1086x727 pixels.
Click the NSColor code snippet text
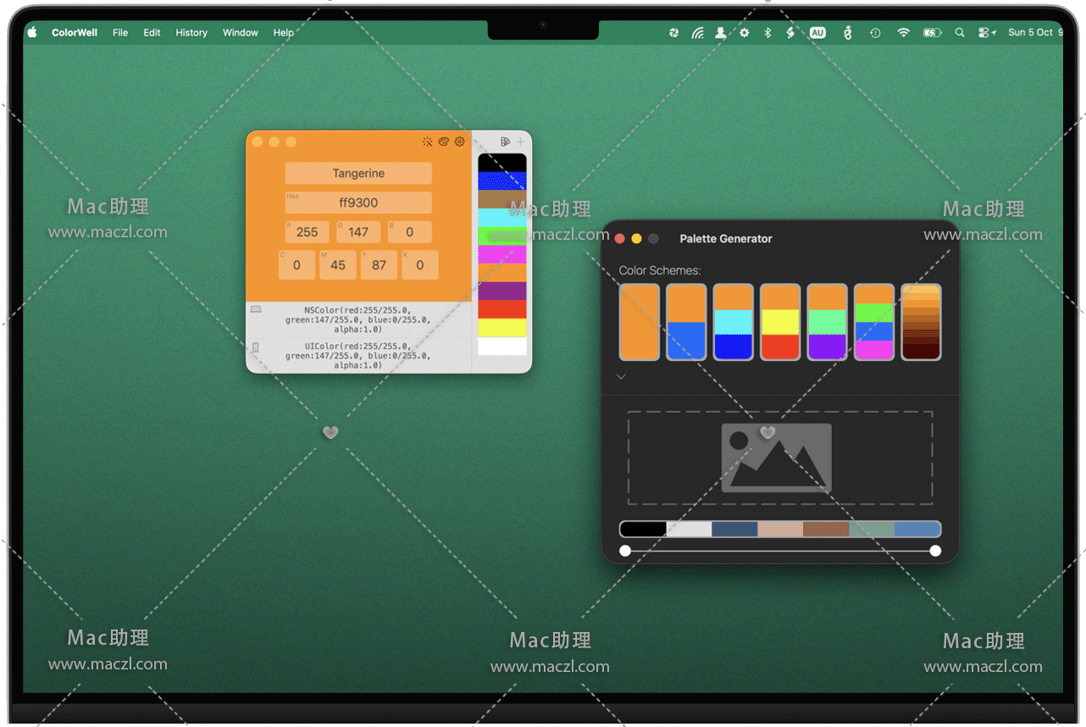pos(357,319)
